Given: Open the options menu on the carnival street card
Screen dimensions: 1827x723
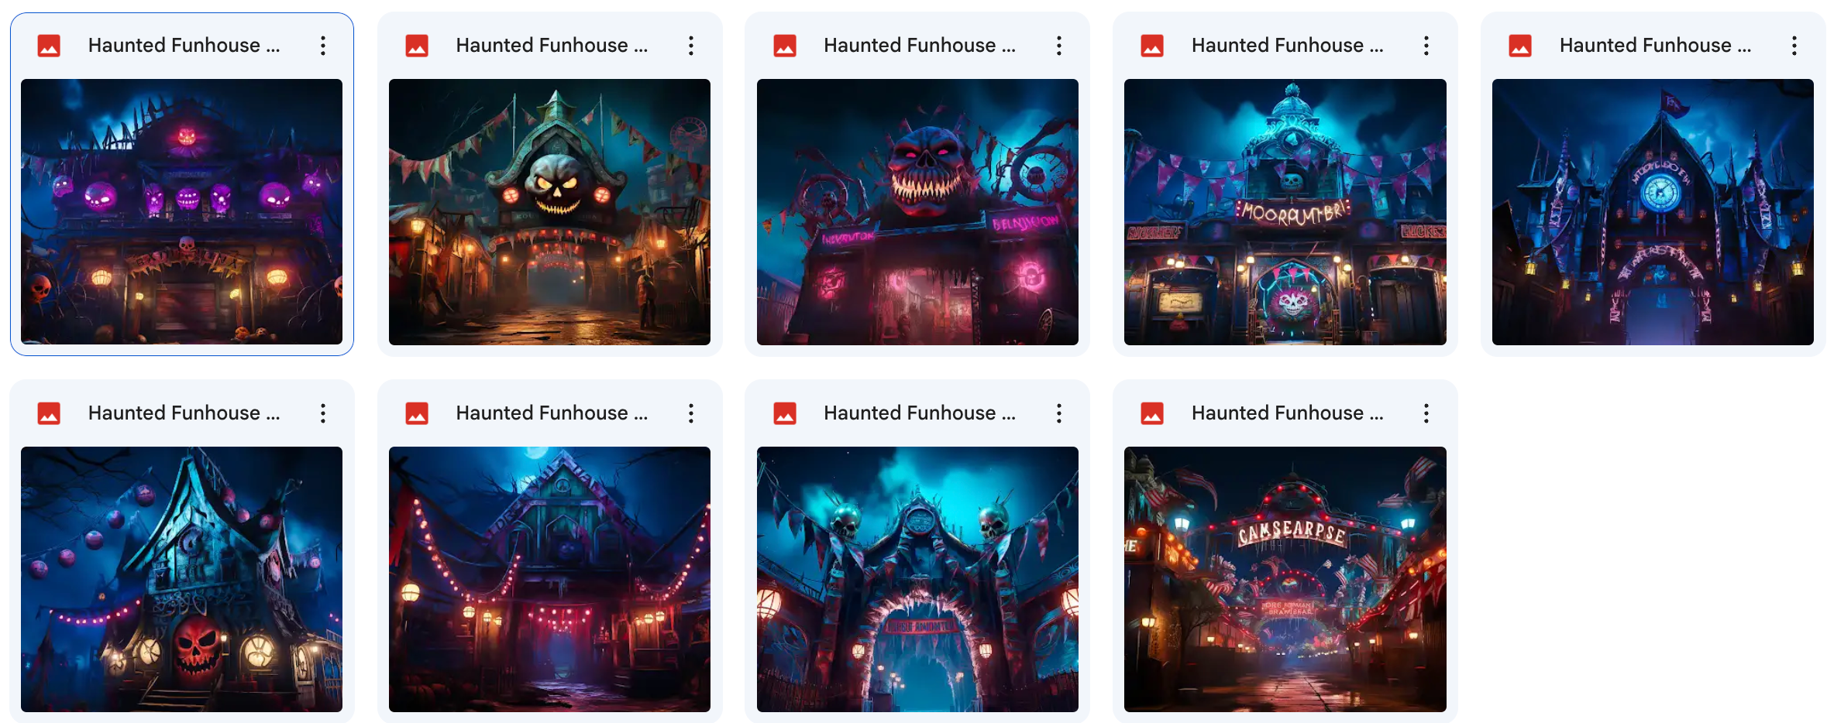Looking at the screenshot, I should point(1426,413).
